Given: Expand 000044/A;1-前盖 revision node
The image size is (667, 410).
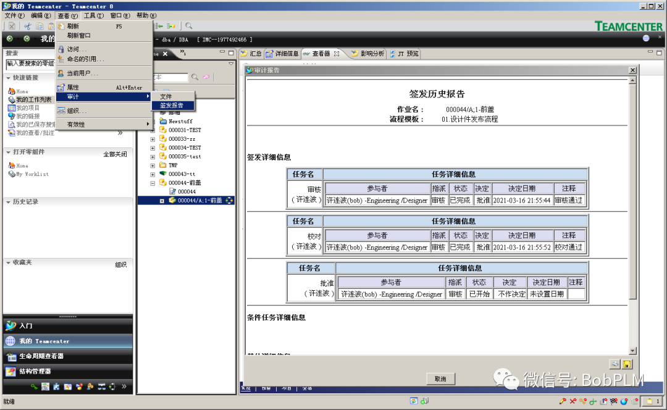Looking at the screenshot, I should (x=162, y=201).
